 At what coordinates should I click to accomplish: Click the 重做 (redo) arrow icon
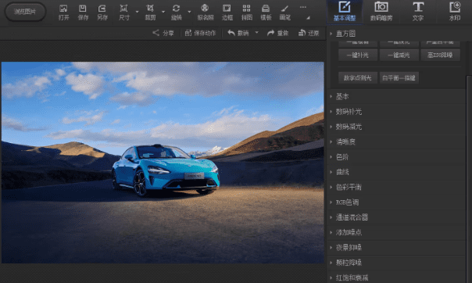pos(270,33)
